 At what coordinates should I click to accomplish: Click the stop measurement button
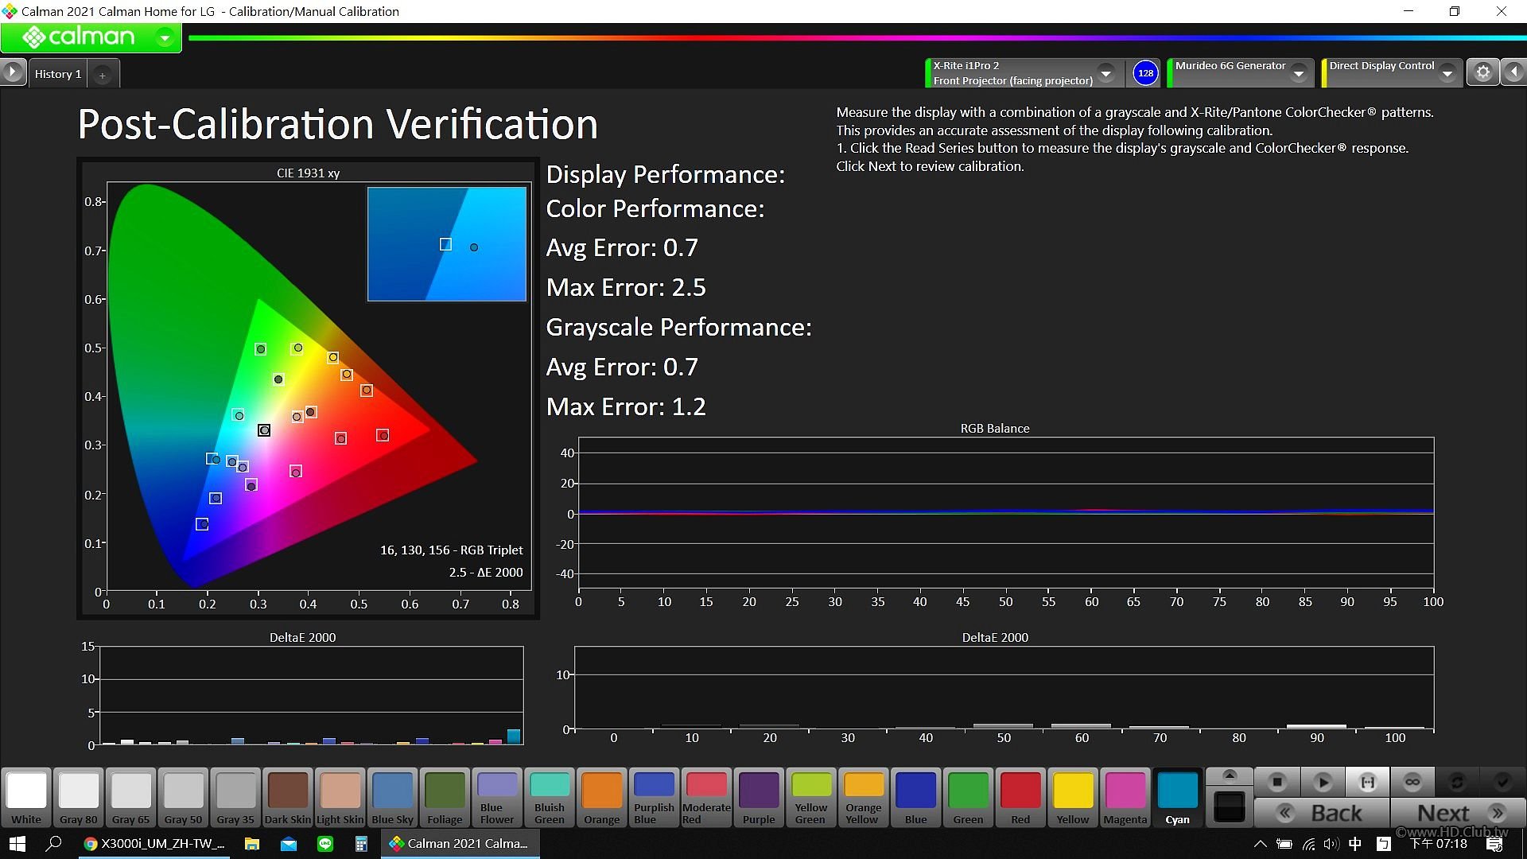tap(1277, 783)
